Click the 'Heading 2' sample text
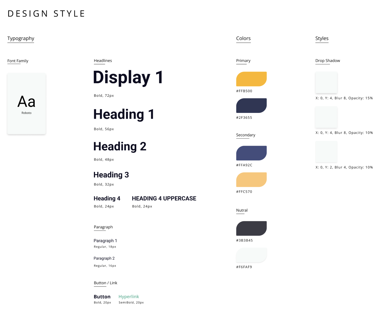The width and height of the screenshot is (385, 313). (x=120, y=146)
